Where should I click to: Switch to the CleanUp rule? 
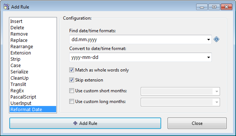coord(33,78)
